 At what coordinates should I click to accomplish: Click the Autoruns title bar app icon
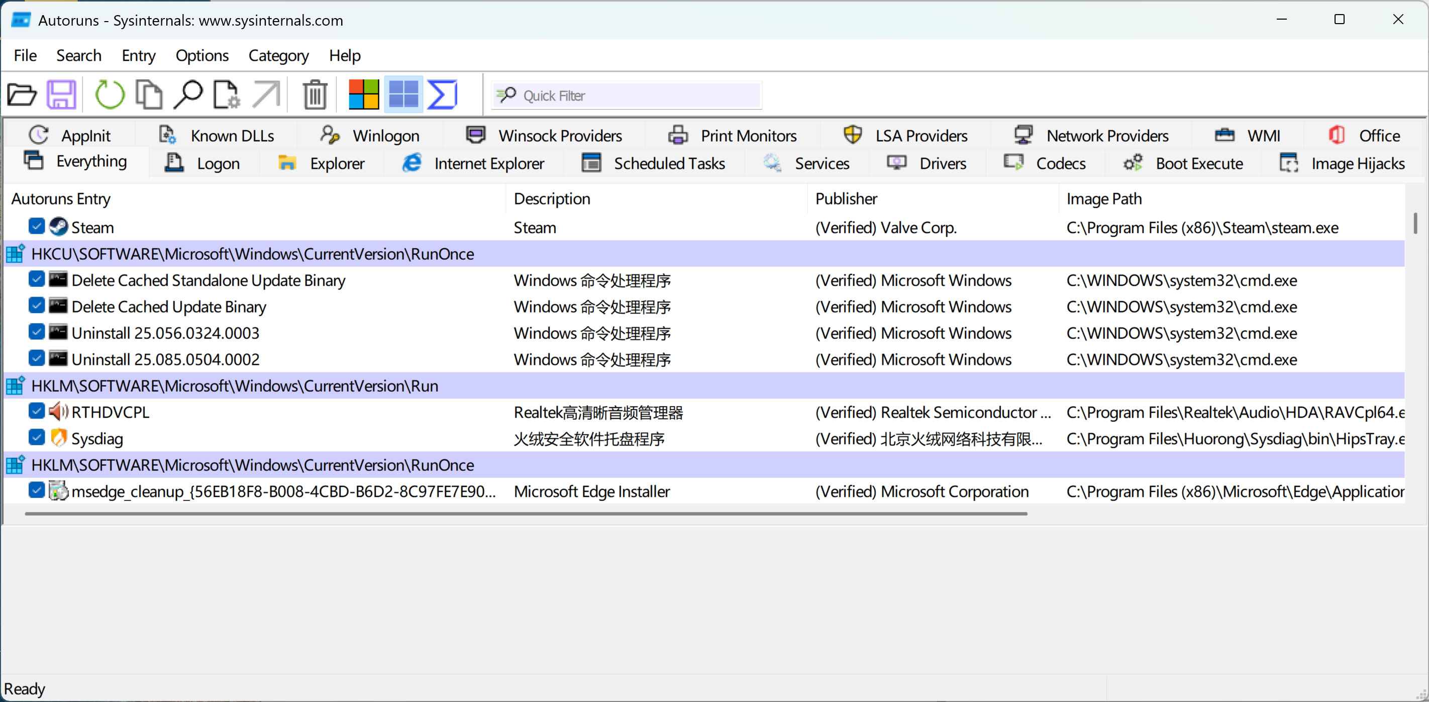click(x=21, y=20)
